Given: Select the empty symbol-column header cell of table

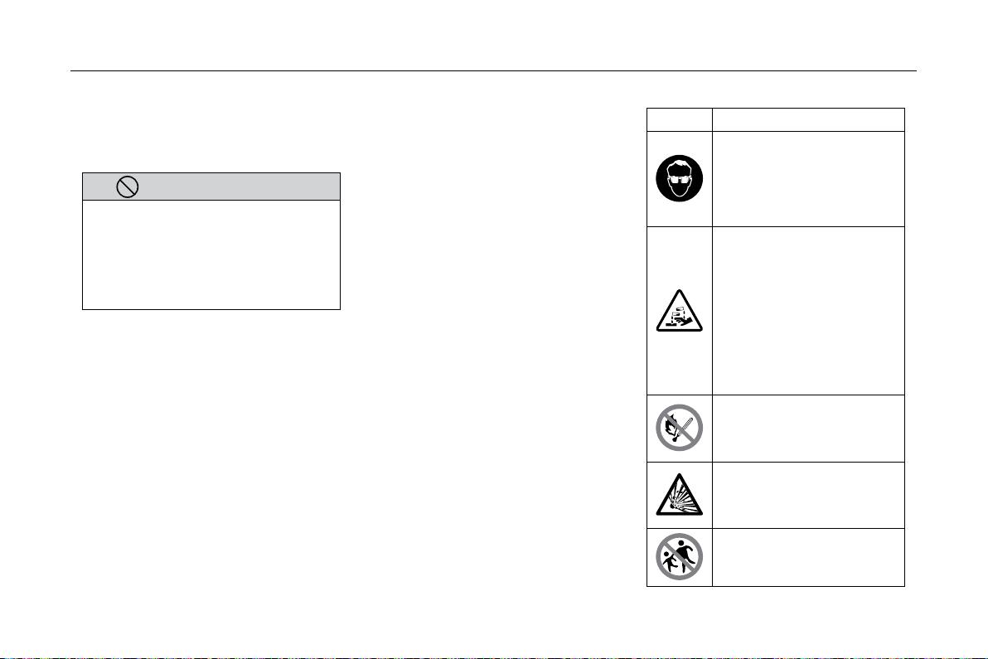Looking at the screenshot, I should pos(680,119).
